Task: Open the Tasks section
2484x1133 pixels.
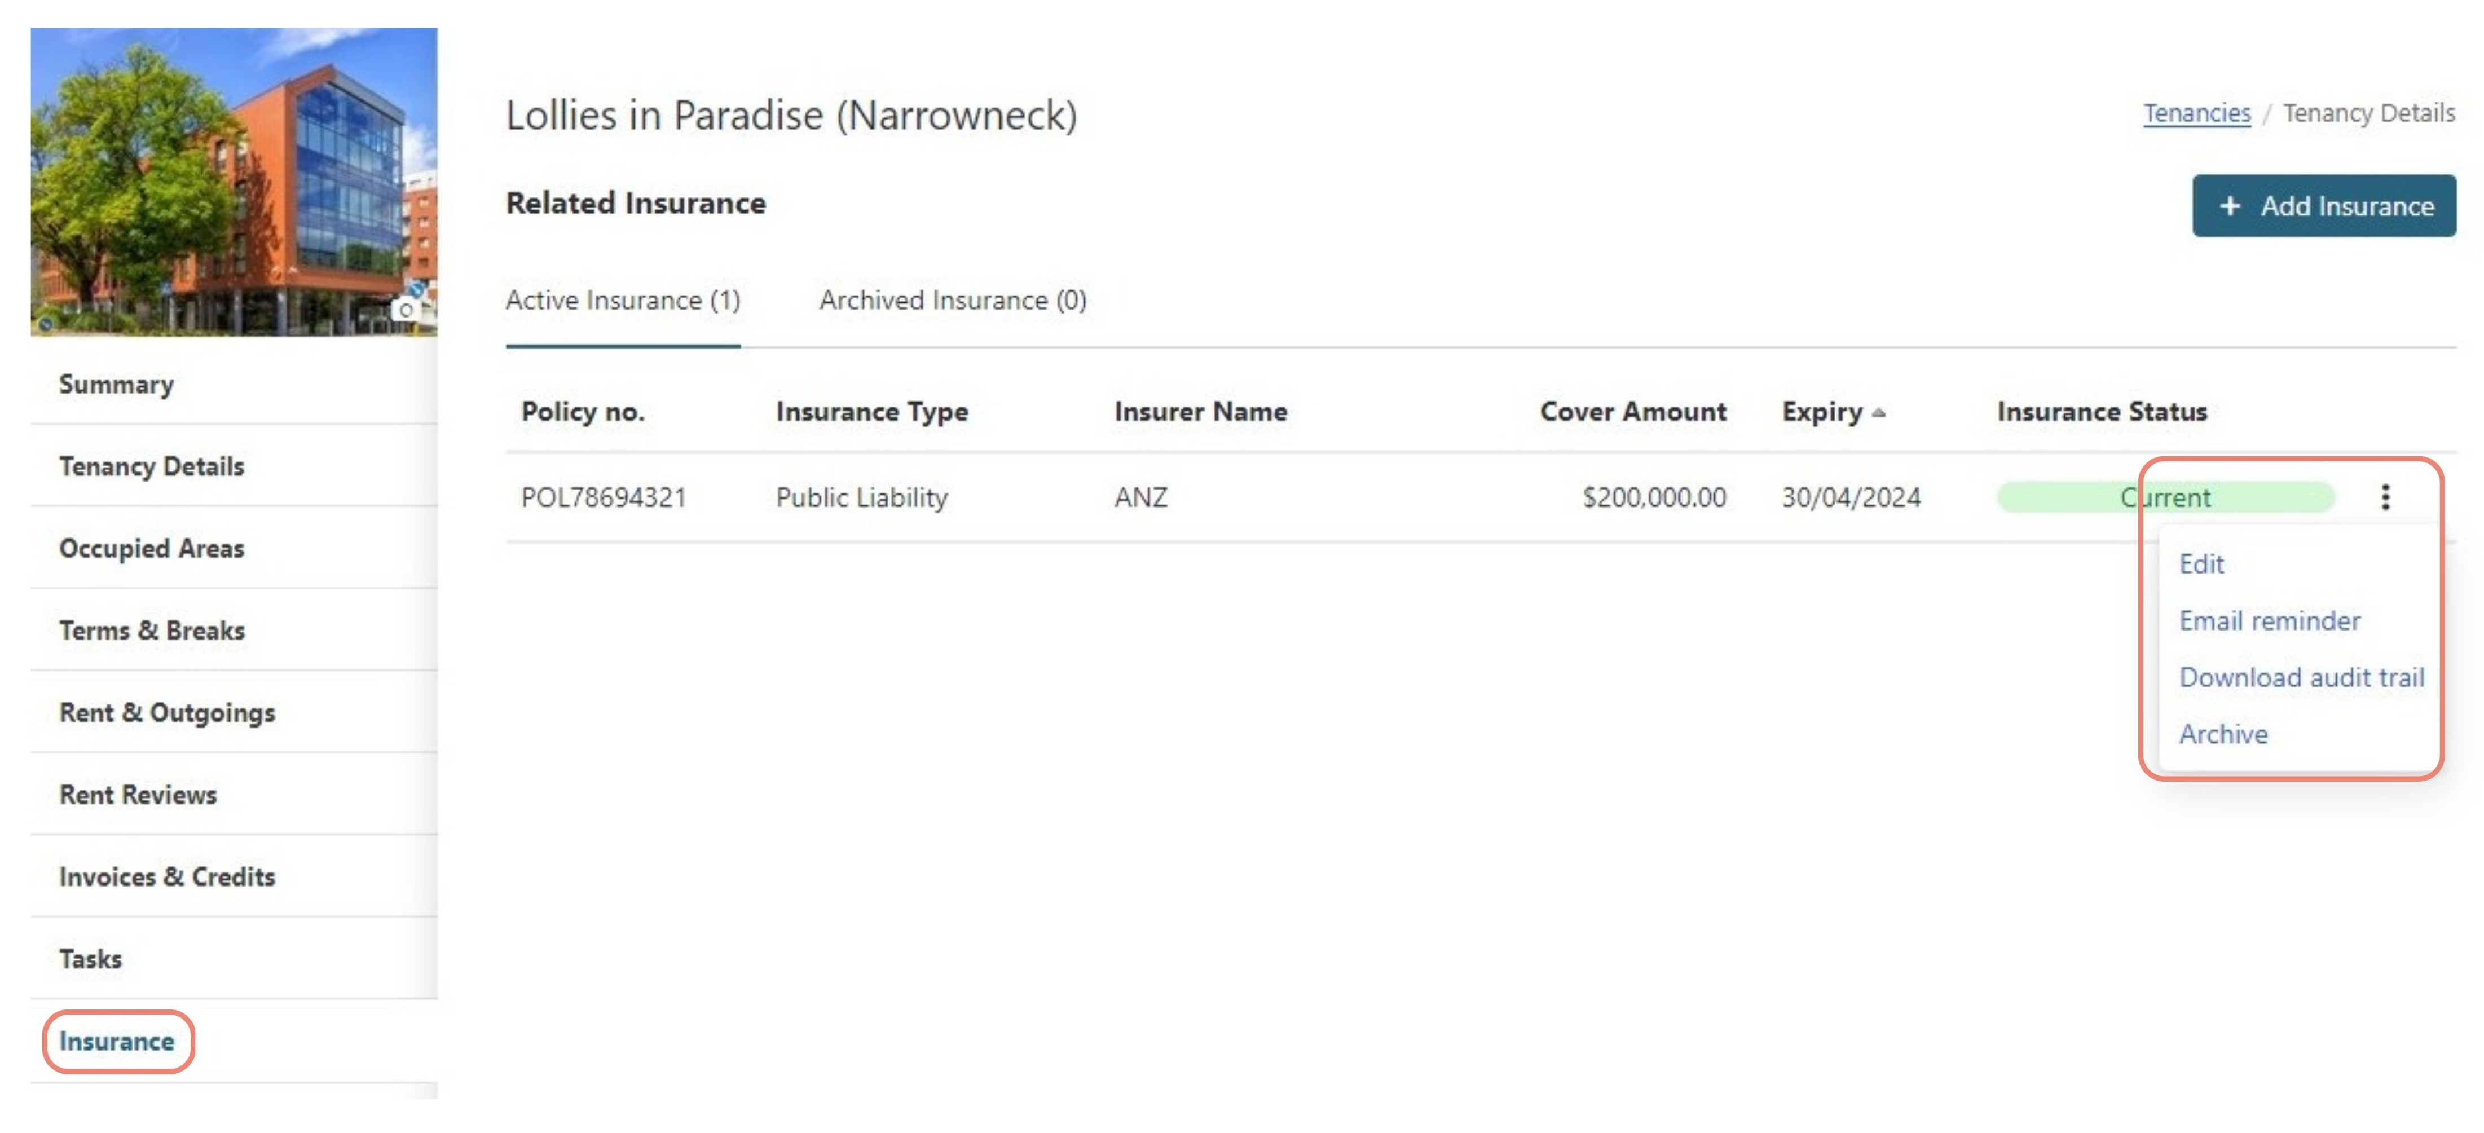Action: point(90,959)
